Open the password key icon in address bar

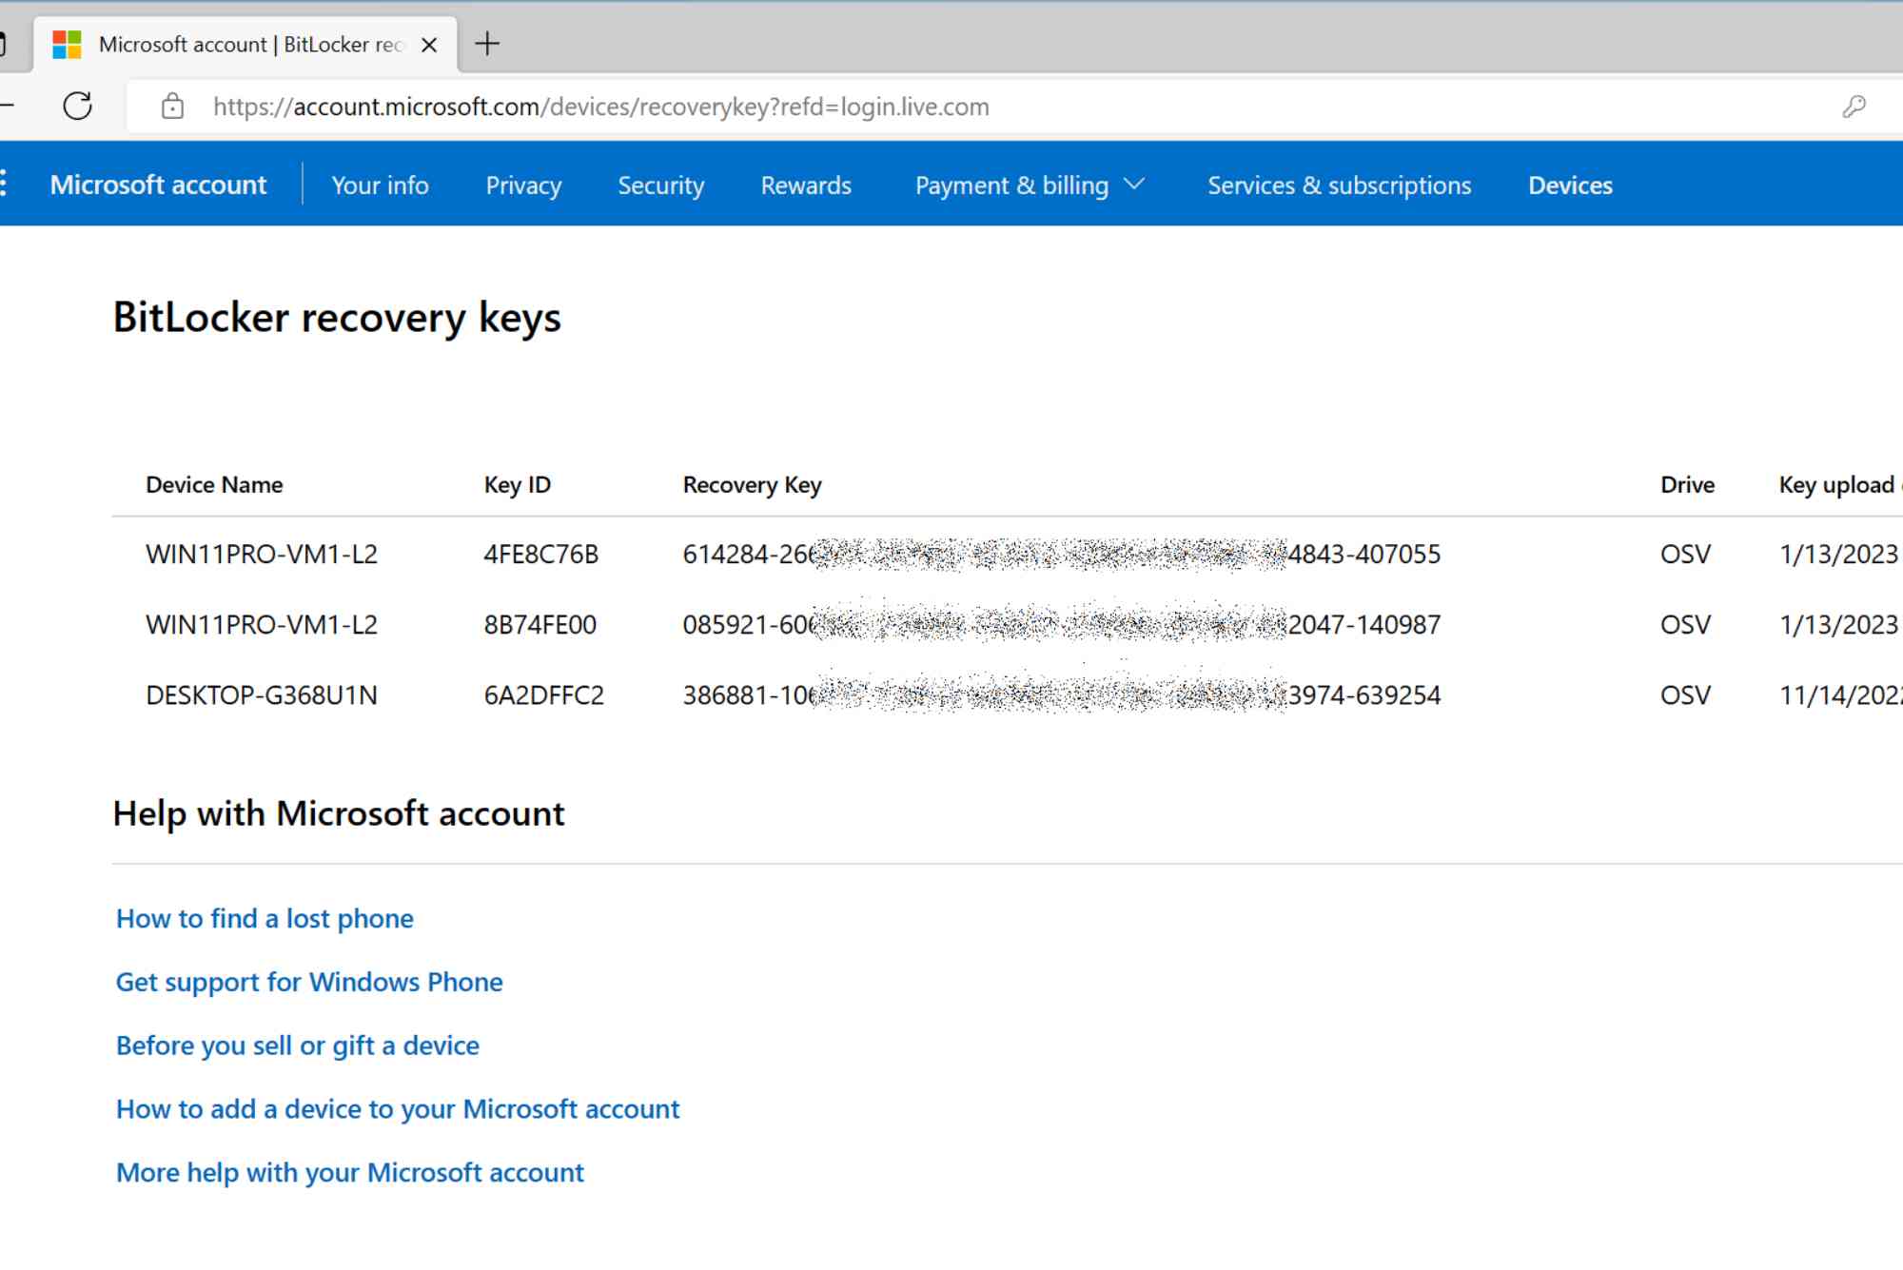1854,107
